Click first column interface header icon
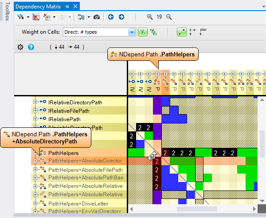Image resolution: width=266 pixels, height=218 pixels. pos(132,82)
